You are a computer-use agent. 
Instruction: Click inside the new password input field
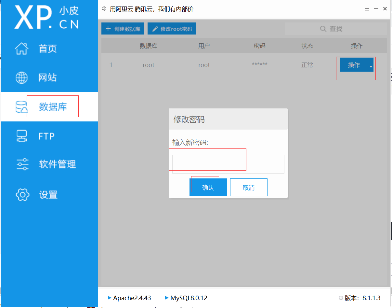209,160
